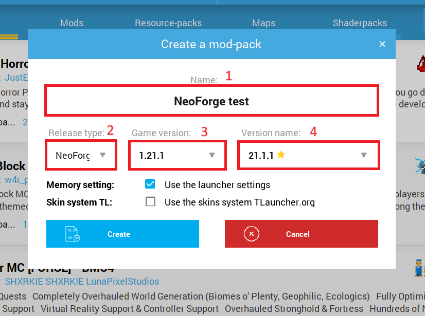Click the document icon on the Create button

tap(72, 234)
